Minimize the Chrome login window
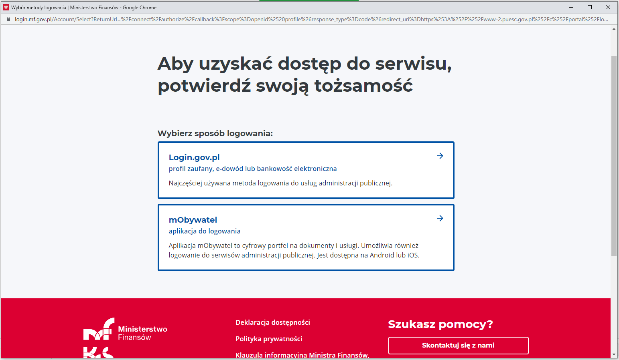Image resolution: width=619 pixels, height=360 pixels. coord(571,7)
